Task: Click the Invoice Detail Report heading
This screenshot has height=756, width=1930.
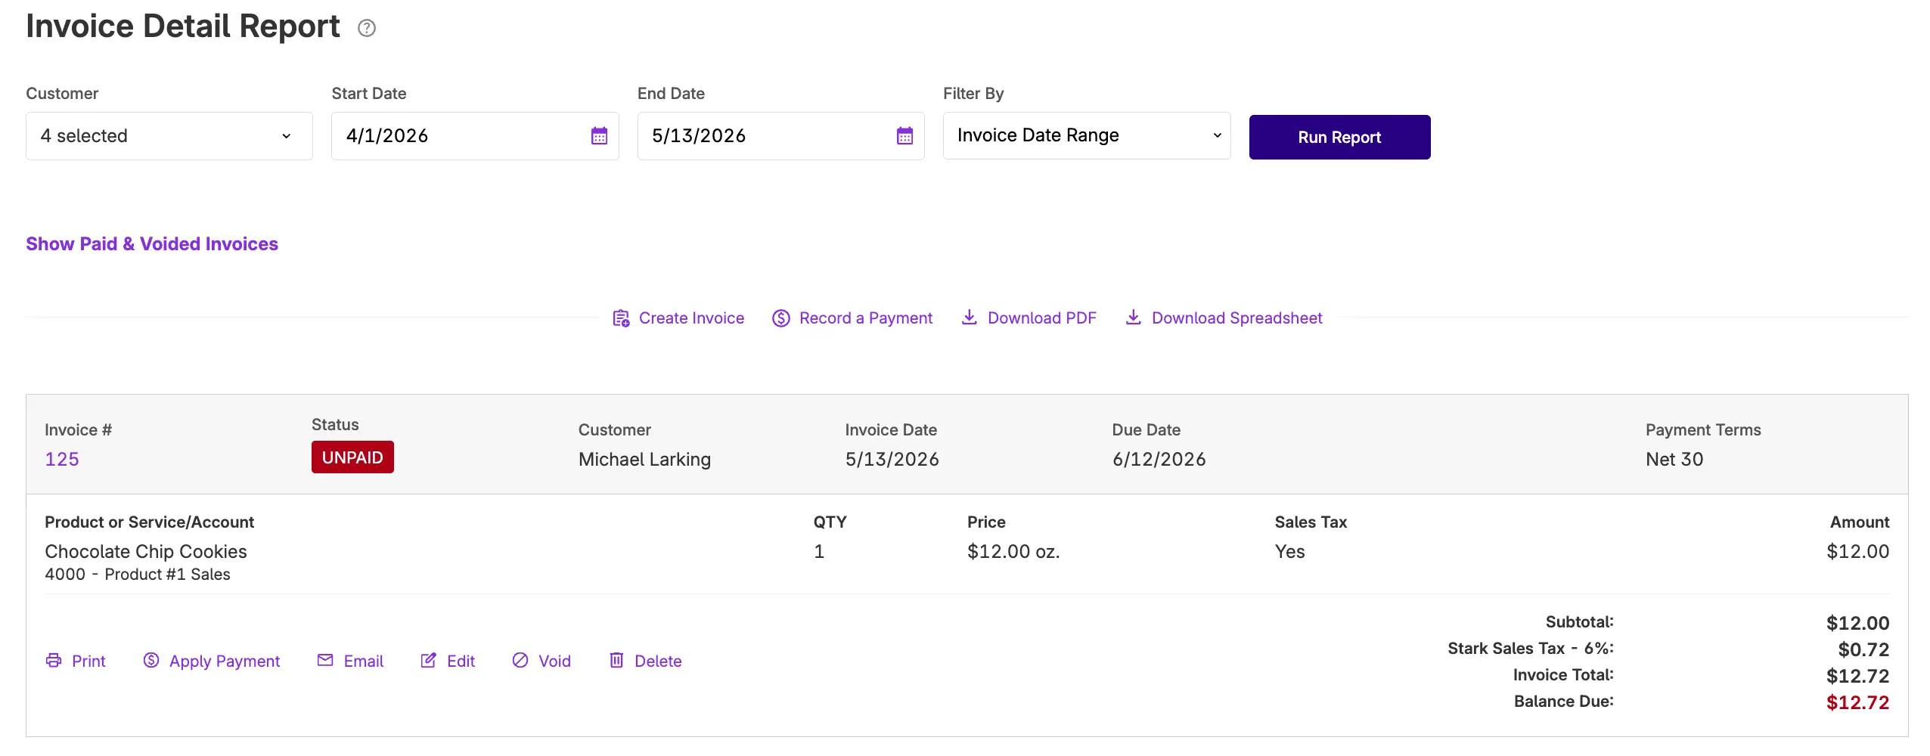Action: pyautogui.click(x=183, y=26)
